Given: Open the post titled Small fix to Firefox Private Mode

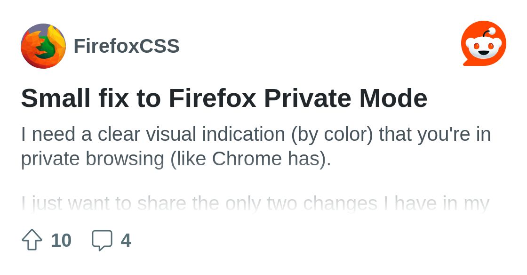Looking at the screenshot, I should 224,98.
